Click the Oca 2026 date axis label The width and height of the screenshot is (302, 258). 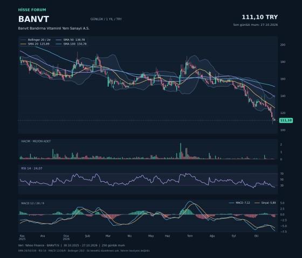pyautogui.click(x=66, y=238)
